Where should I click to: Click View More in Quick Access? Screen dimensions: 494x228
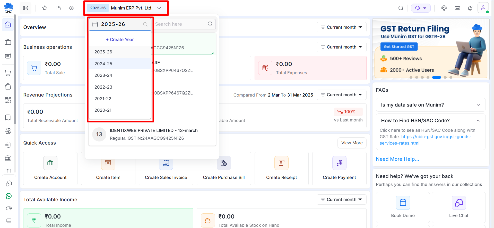tap(352, 143)
